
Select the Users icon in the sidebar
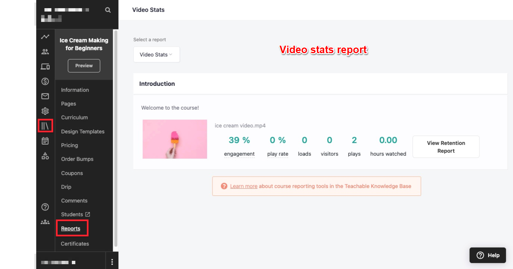[45, 51]
